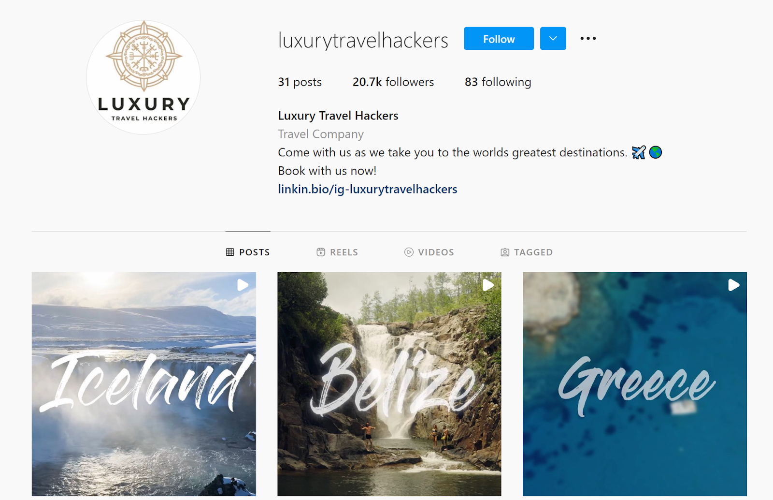Open the Belize waterfall video post

pos(389,384)
